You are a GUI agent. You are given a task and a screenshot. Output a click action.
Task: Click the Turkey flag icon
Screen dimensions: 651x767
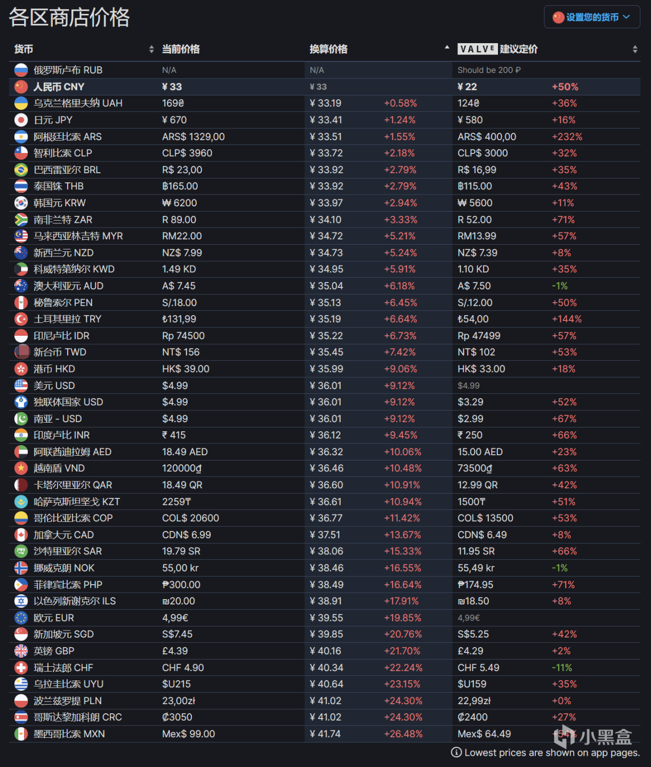(x=21, y=319)
